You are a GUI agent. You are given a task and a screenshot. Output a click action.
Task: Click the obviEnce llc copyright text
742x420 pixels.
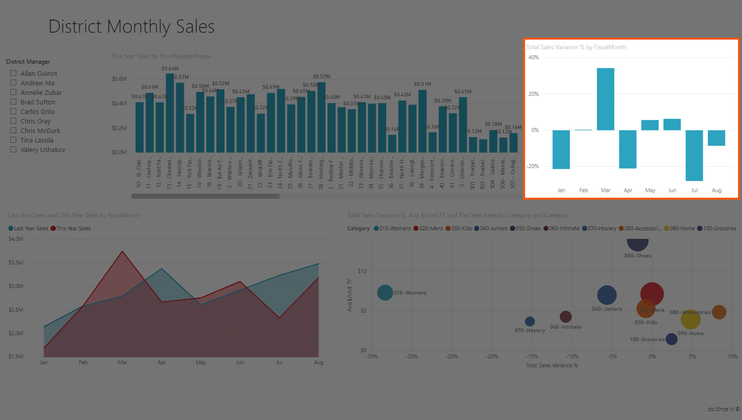click(x=723, y=409)
